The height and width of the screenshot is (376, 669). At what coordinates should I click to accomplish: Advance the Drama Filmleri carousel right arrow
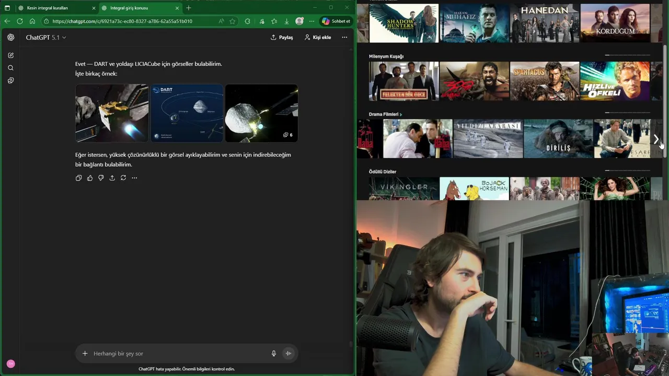[656, 139]
